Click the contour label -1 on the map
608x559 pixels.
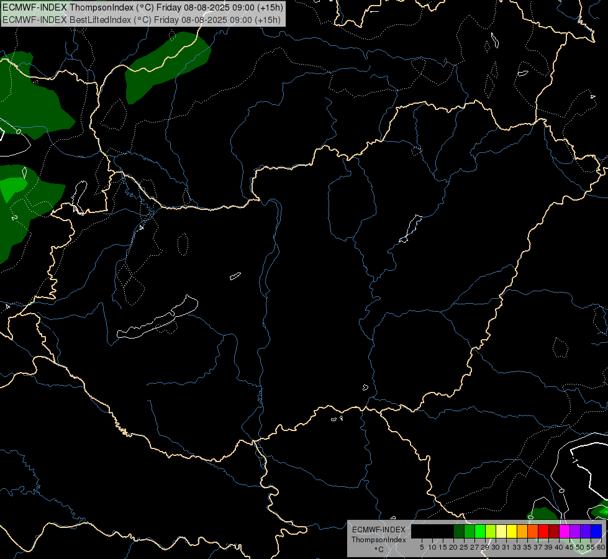[x=574, y=460]
